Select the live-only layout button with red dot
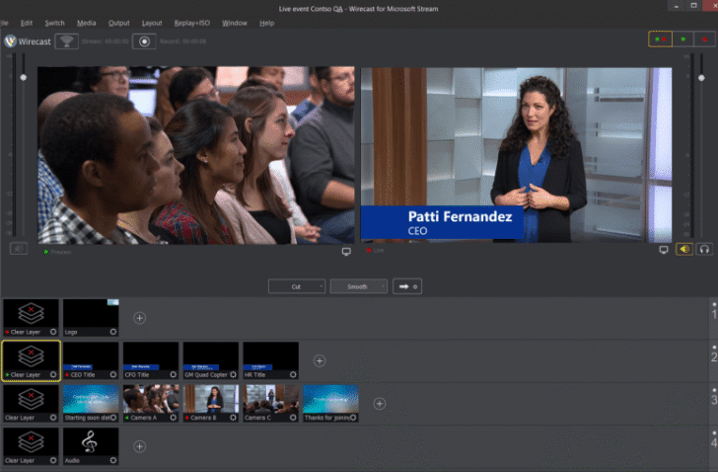This screenshot has width=718, height=472. [705, 39]
